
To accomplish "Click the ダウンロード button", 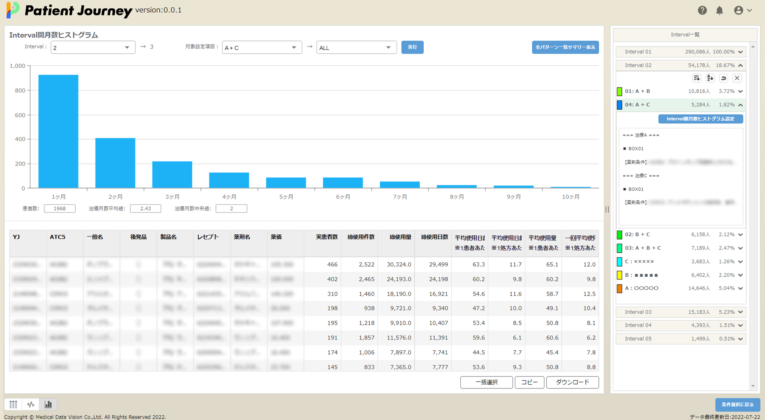I will click(x=572, y=382).
